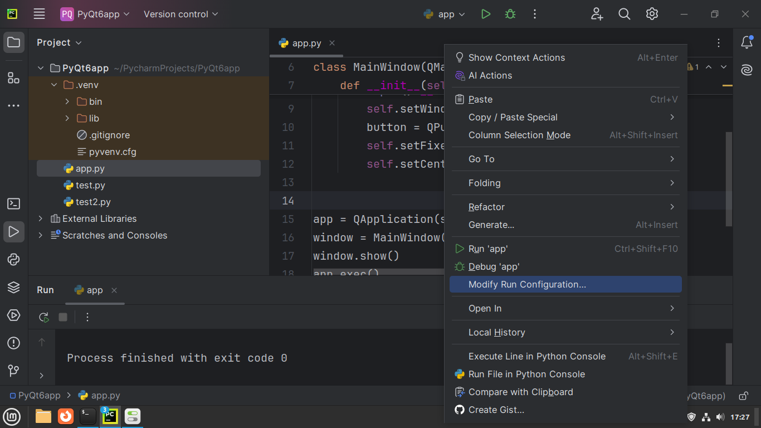Open the Git version control tool window
Screen dimensions: 761x428
pyautogui.click(x=14, y=371)
